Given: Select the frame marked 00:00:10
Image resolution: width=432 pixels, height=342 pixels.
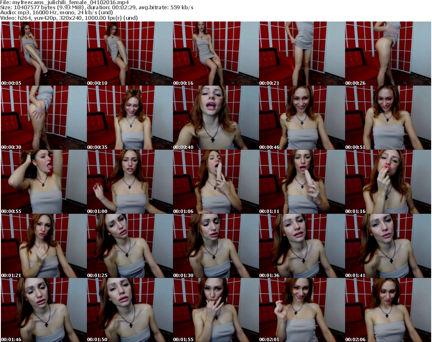Looking at the screenshot, I should [130, 54].
